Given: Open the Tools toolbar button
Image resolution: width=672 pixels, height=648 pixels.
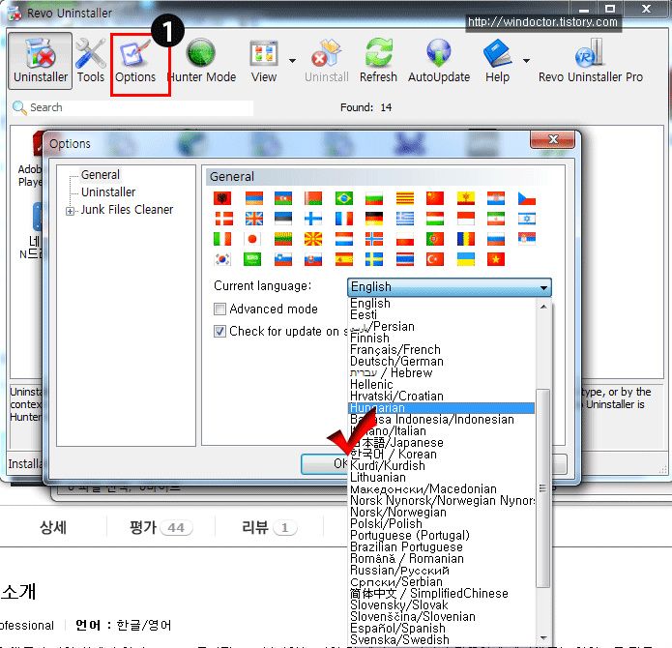Looking at the screenshot, I should click(x=91, y=60).
